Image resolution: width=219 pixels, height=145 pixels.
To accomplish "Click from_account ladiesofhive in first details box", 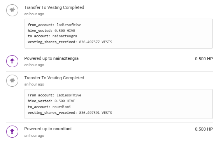I will [x=69, y=25].
